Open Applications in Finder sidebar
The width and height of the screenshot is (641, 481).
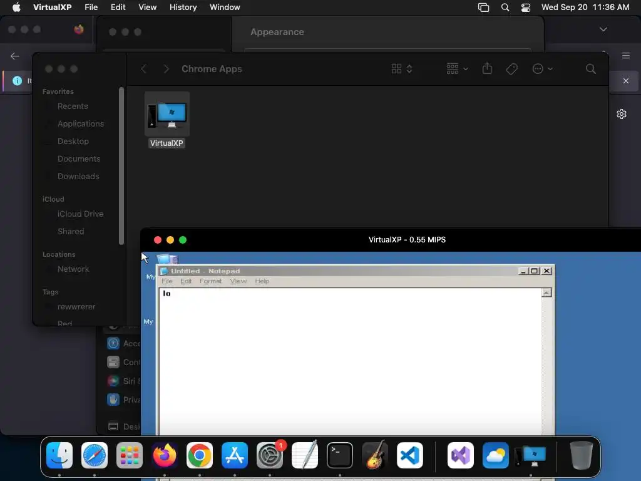pyautogui.click(x=81, y=123)
